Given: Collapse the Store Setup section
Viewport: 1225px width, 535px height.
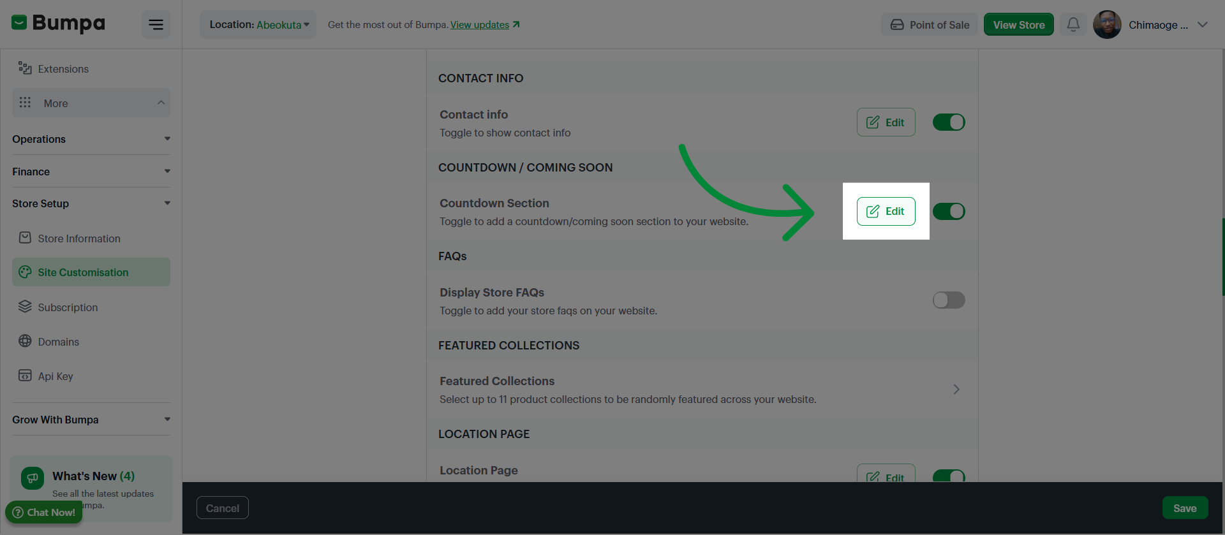Looking at the screenshot, I should click(91, 203).
